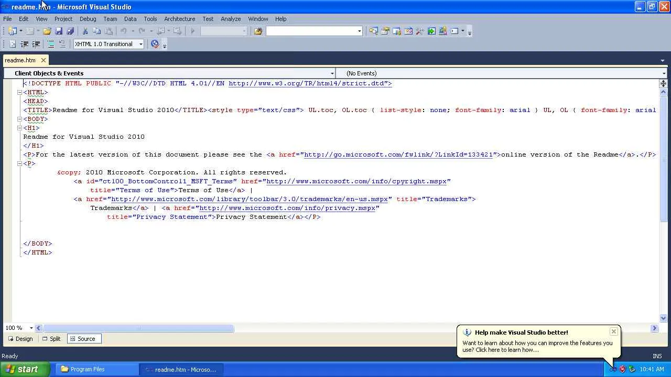This screenshot has width=671, height=377.
Task: Collapse the H1 tag outlining node
Action: click(x=19, y=128)
